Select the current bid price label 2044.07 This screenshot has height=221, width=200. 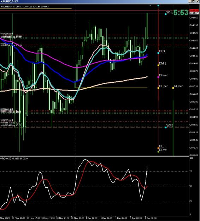click(194, 13)
